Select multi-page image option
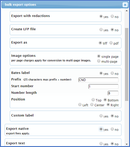The height and width of the screenshot is (147, 130). coord(99,61)
